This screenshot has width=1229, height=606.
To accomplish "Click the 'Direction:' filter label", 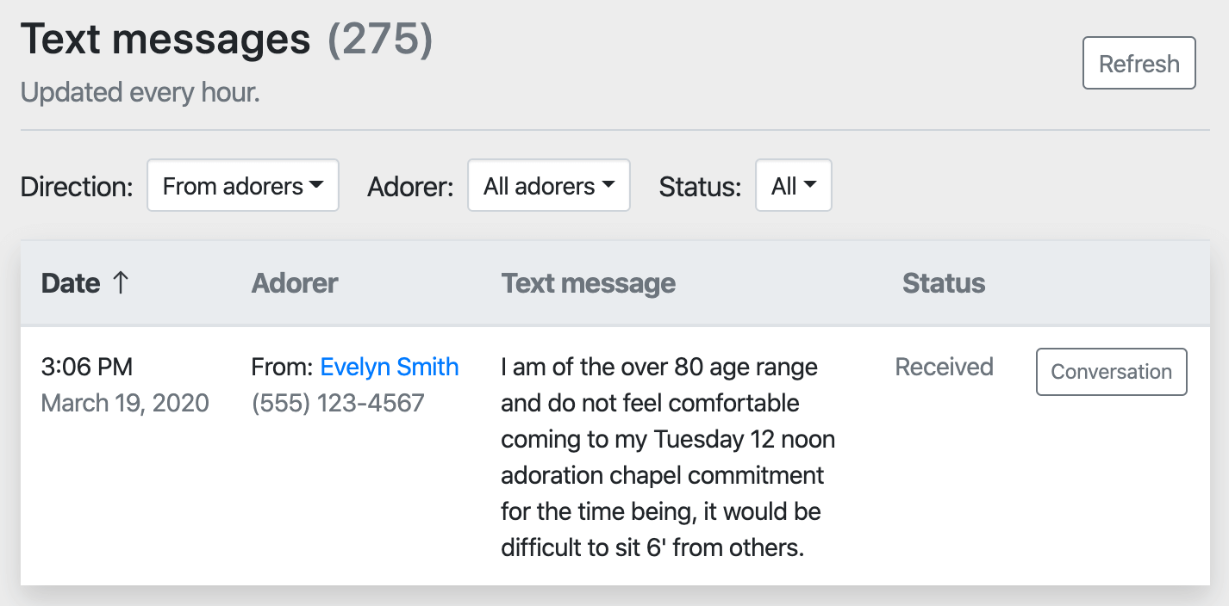I will tap(77, 187).
